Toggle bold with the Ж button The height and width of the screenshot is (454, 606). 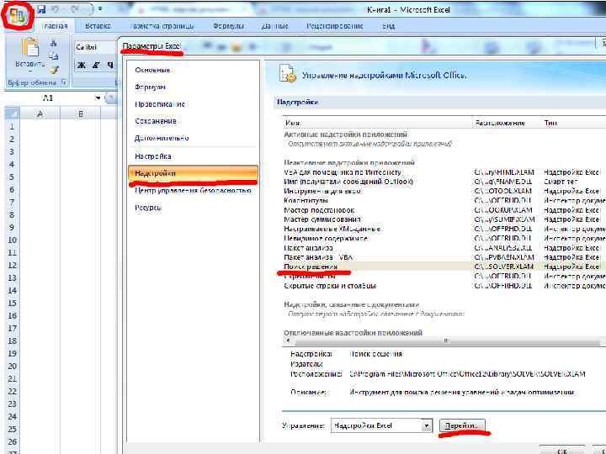coord(82,65)
